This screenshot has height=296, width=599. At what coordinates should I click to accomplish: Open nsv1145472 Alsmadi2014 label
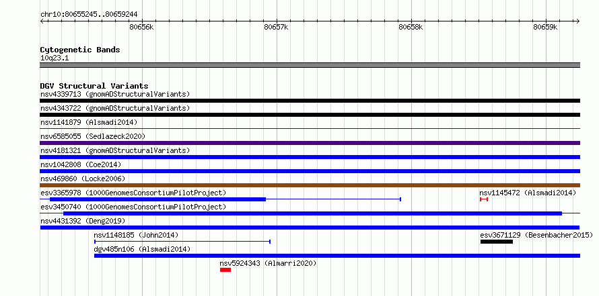[x=528, y=193]
